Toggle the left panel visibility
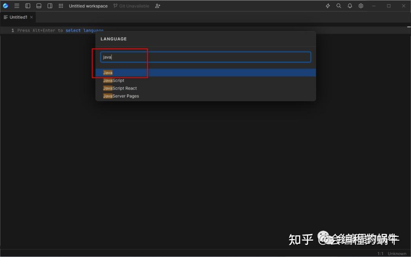Screen dimensions: 411x257 tap(28, 6)
